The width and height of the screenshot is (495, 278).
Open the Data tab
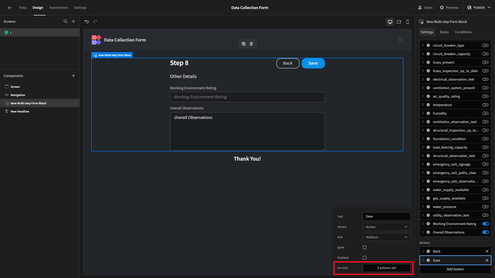click(23, 8)
